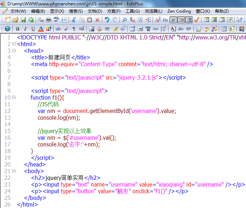Insert a PRE preformatted tag
The height and width of the screenshot is (208, 246).
point(155,29)
